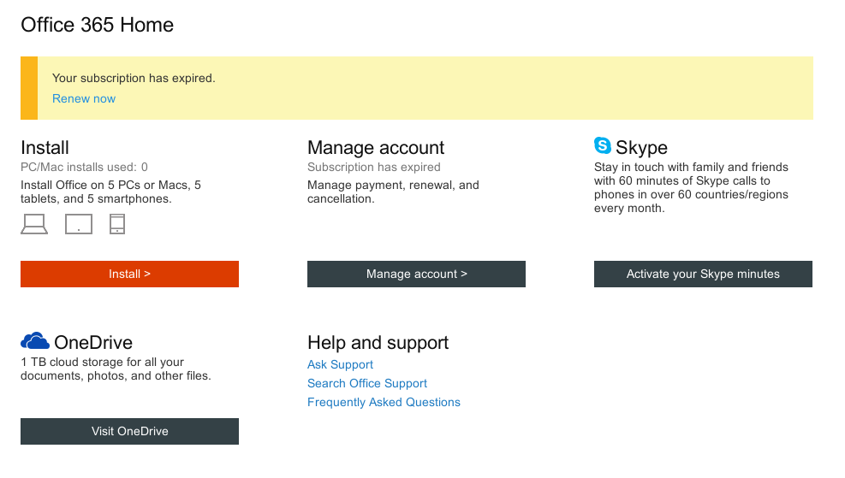Click the Renew now link

pos(84,98)
